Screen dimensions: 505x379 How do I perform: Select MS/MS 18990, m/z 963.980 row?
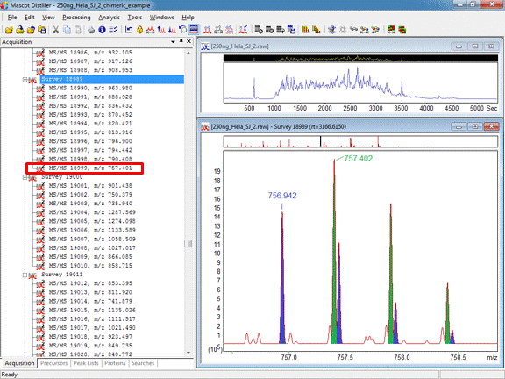click(90, 88)
